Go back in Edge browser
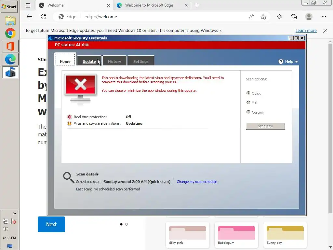Screen dimensions: 333x250 pos(29,17)
